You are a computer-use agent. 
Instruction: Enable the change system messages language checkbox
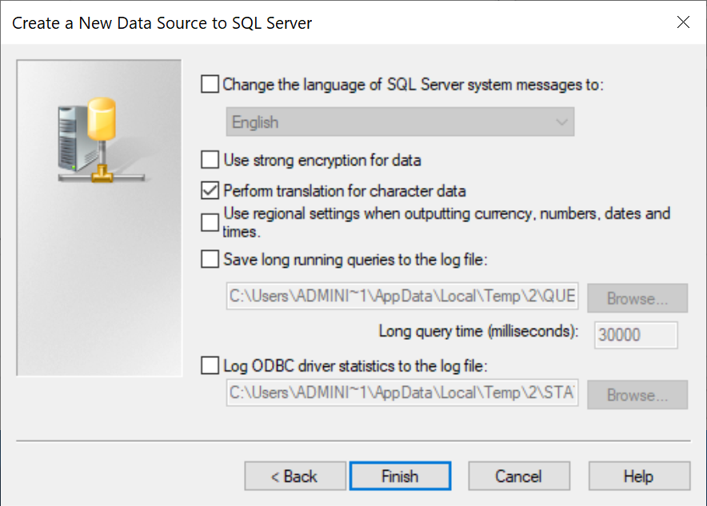[x=210, y=84]
